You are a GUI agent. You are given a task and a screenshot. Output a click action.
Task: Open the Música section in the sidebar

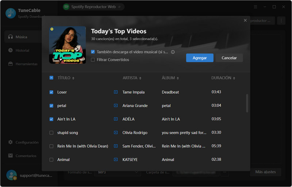point(23,37)
